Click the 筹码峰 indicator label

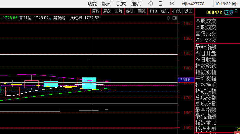point(60,18)
